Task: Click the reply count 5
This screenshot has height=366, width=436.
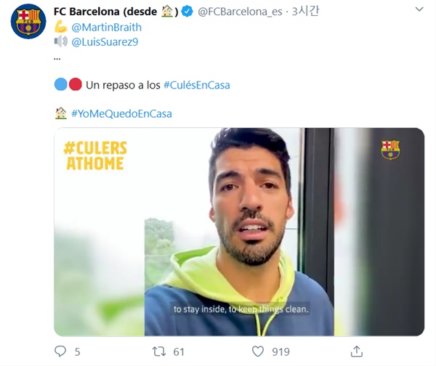Action: [x=77, y=351]
